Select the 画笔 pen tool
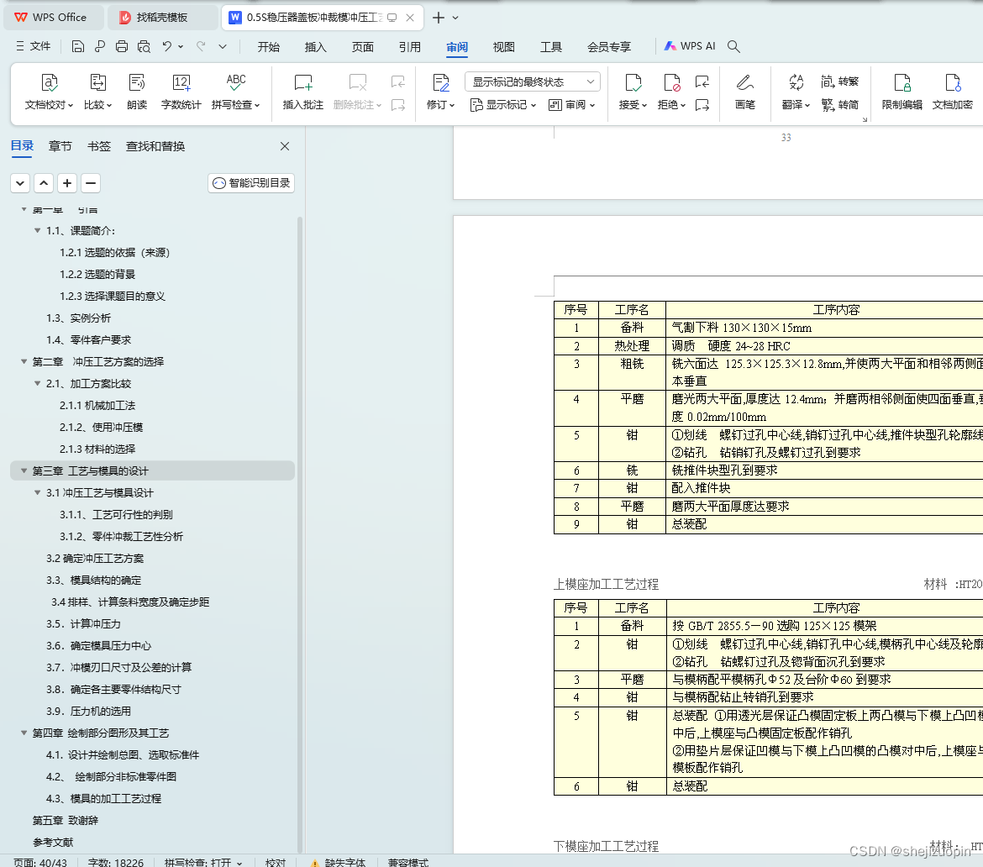983x867 pixels. 744,92
